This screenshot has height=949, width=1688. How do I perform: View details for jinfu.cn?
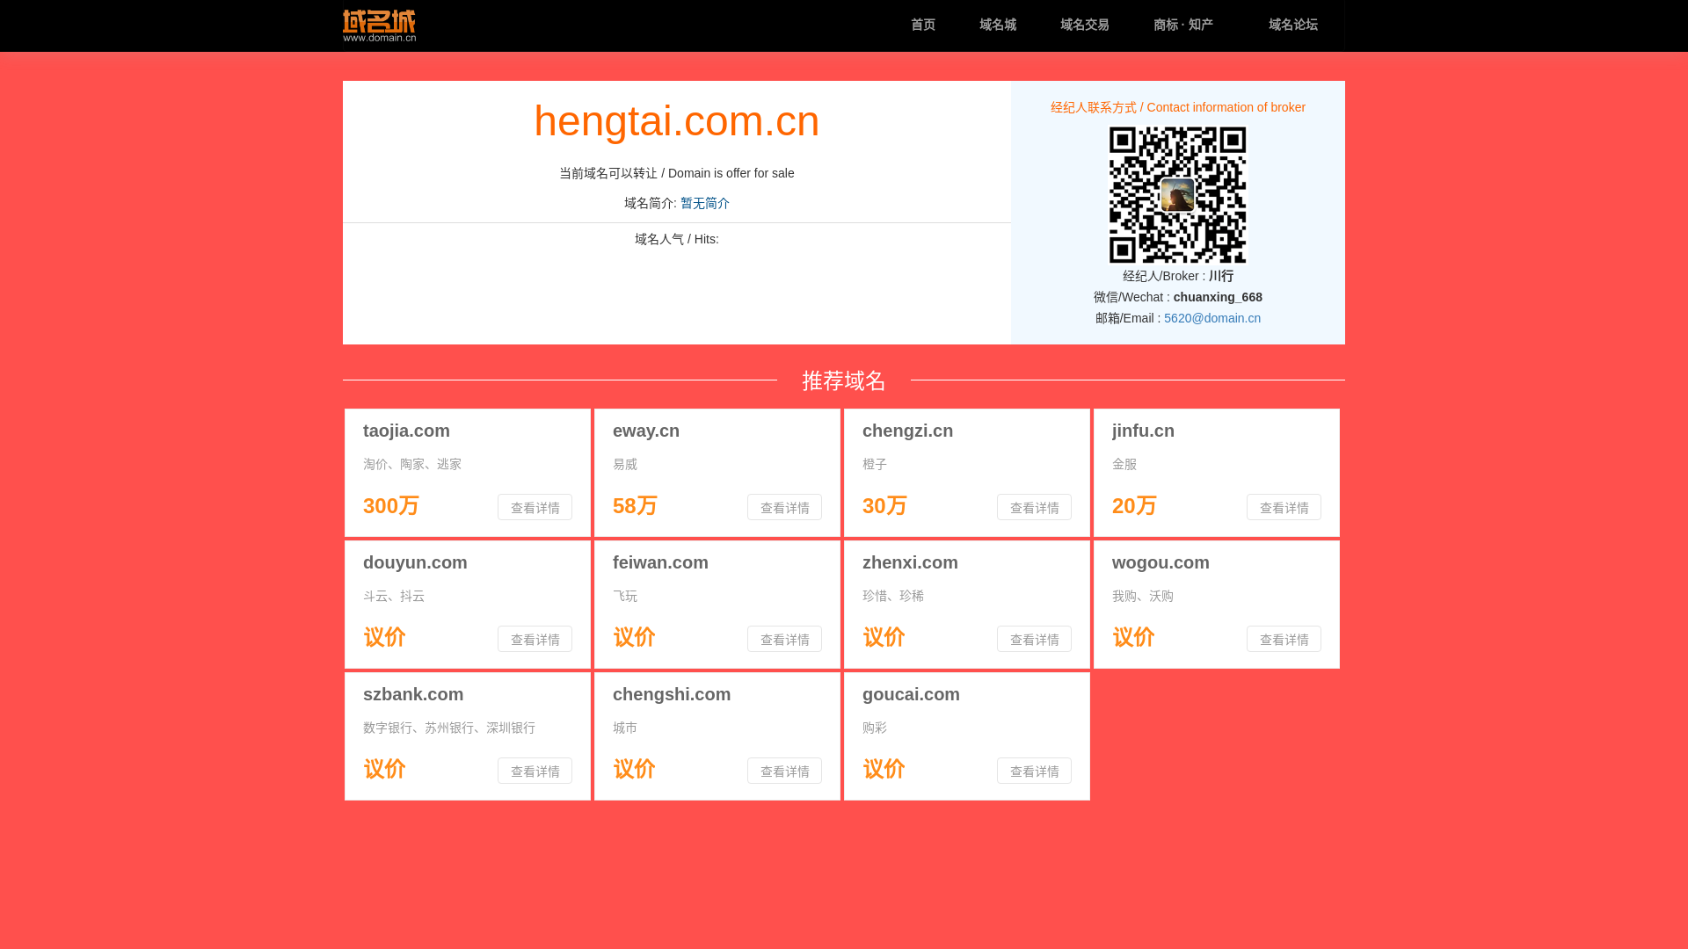pos(1284,507)
